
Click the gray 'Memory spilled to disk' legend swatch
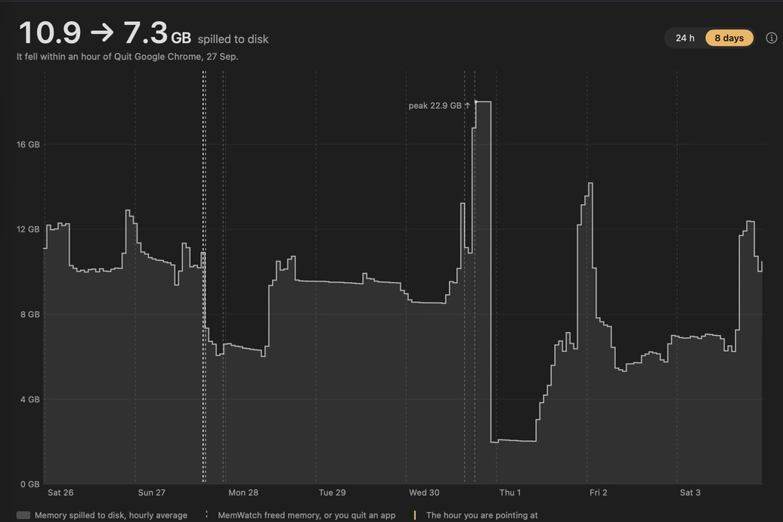click(23, 515)
